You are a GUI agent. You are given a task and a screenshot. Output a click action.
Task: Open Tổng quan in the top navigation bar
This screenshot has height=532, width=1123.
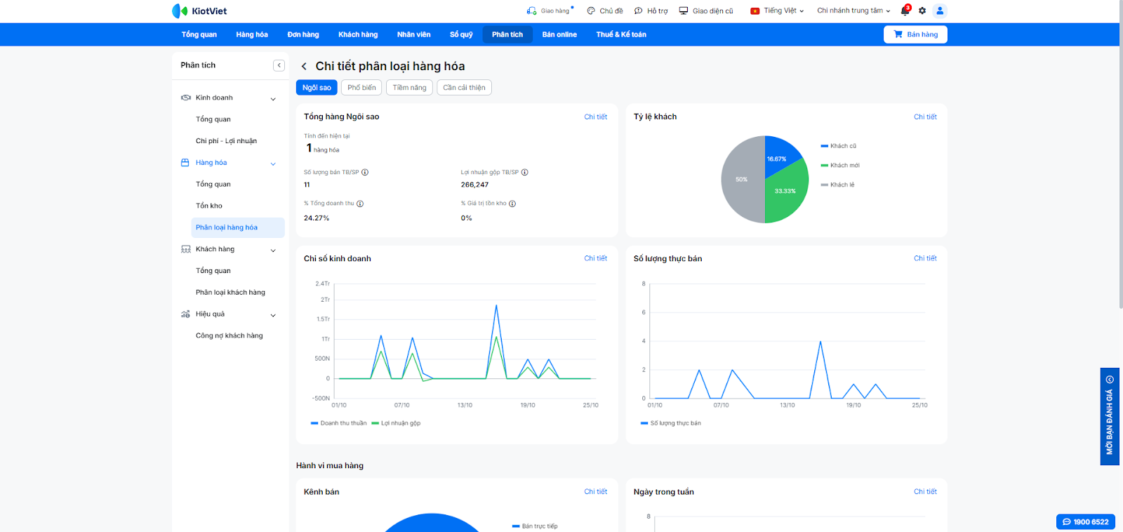199,34
